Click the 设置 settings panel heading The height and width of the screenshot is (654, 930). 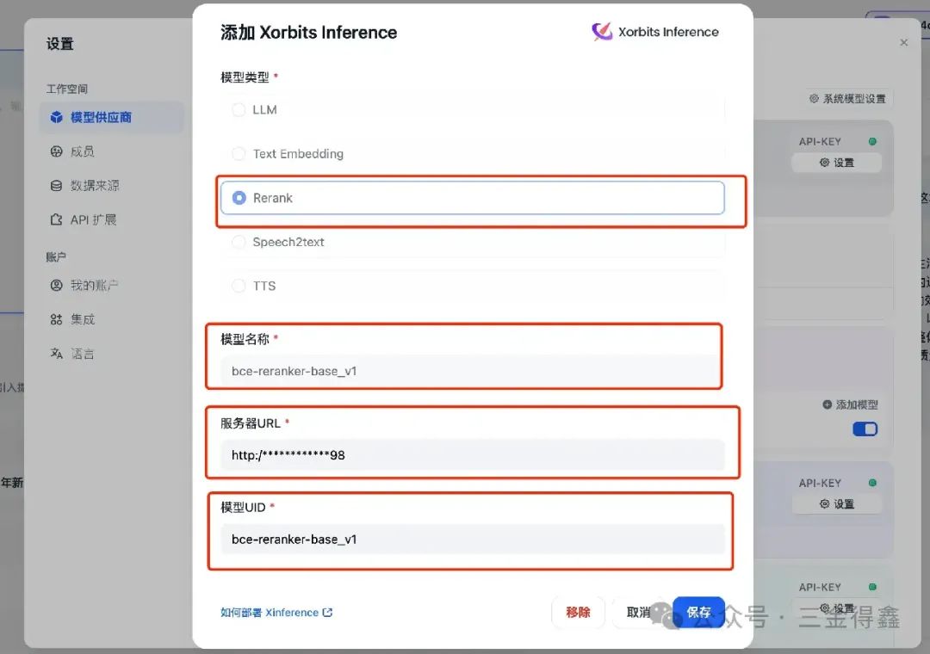pos(60,44)
